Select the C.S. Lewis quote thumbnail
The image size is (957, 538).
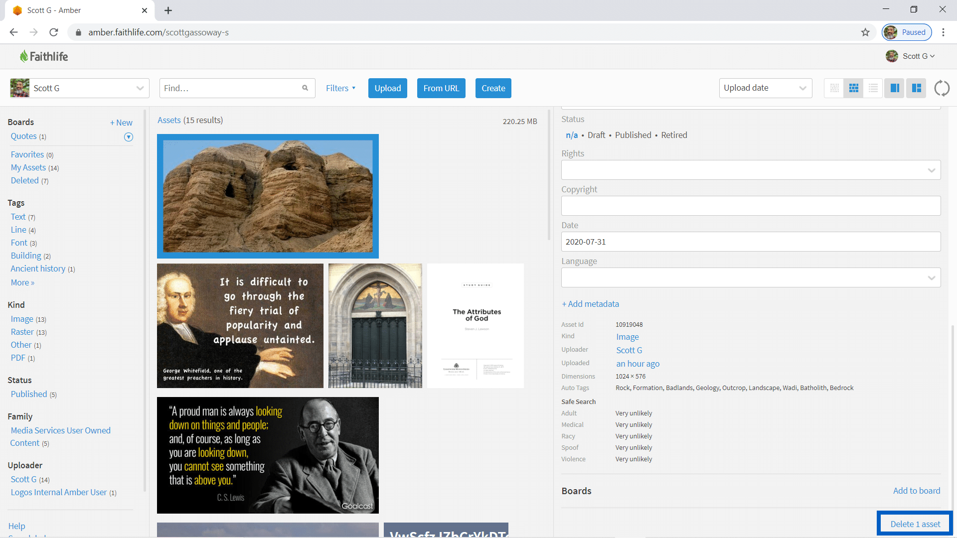coord(268,455)
